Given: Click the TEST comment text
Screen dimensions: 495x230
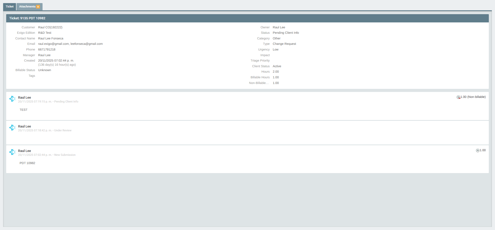Looking at the screenshot, I should pyautogui.click(x=23, y=110).
